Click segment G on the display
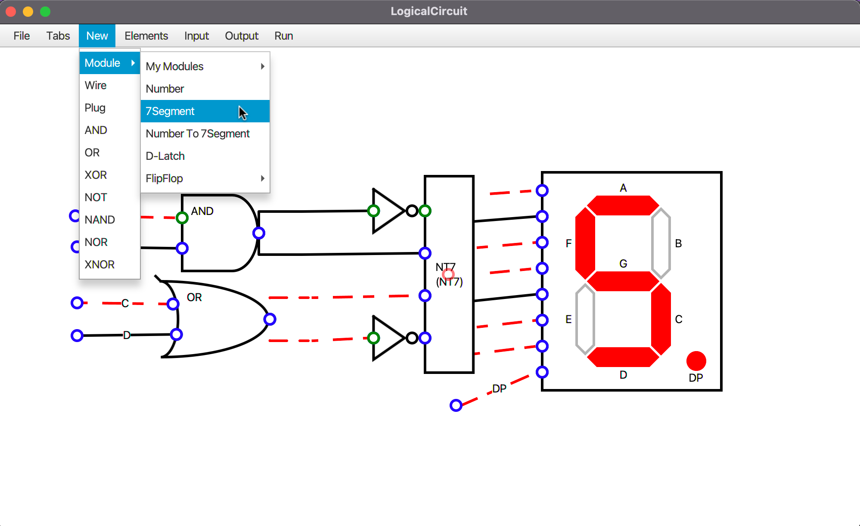The height and width of the screenshot is (526, 860). (x=623, y=281)
